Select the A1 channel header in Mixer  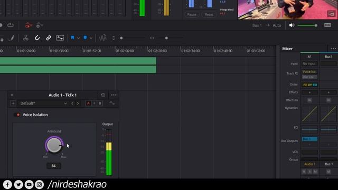(309, 56)
